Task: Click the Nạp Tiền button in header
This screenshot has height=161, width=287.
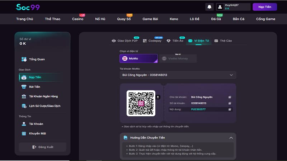Action: point(264,7)
